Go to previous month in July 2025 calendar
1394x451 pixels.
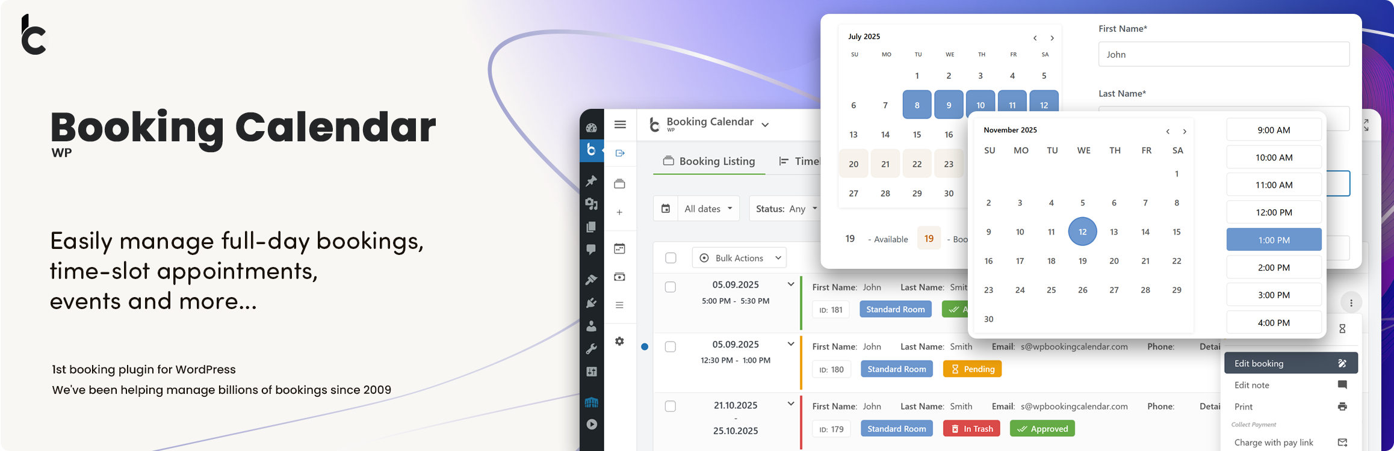click(x=1035, y=38)
